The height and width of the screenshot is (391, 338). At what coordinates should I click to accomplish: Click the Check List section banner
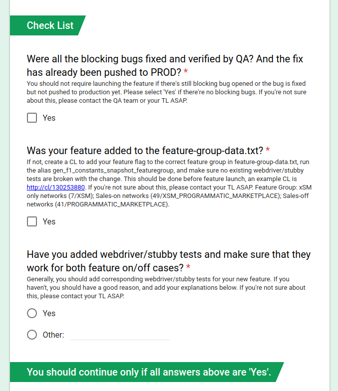pos(48,25)
